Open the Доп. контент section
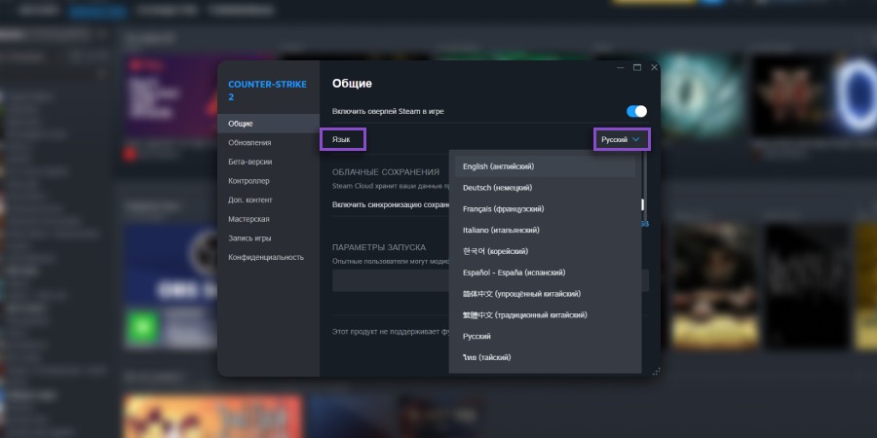The width and height of the screenshot is (877, 438). 269,200
